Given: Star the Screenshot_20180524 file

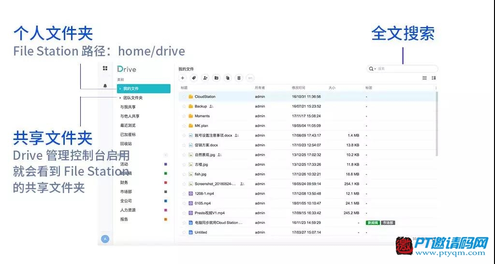Looking at the screenshot, I should coord(184,184).
